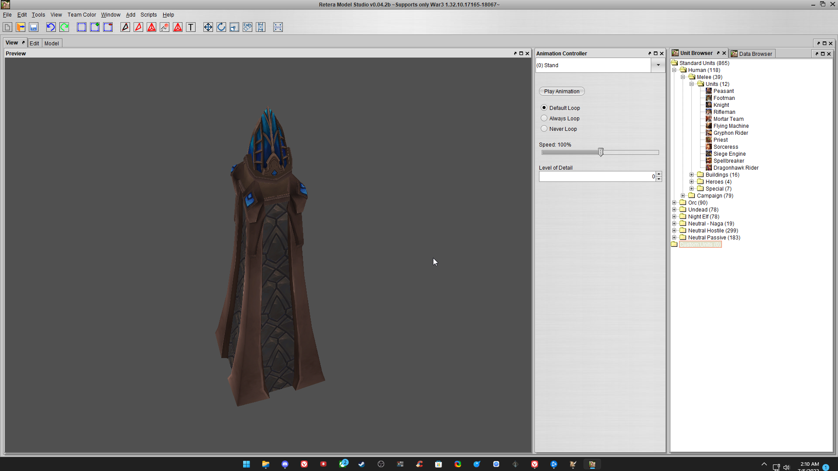Choose the remove-from-selection rectangle tool
838x471 pixels.
point(108,27)
